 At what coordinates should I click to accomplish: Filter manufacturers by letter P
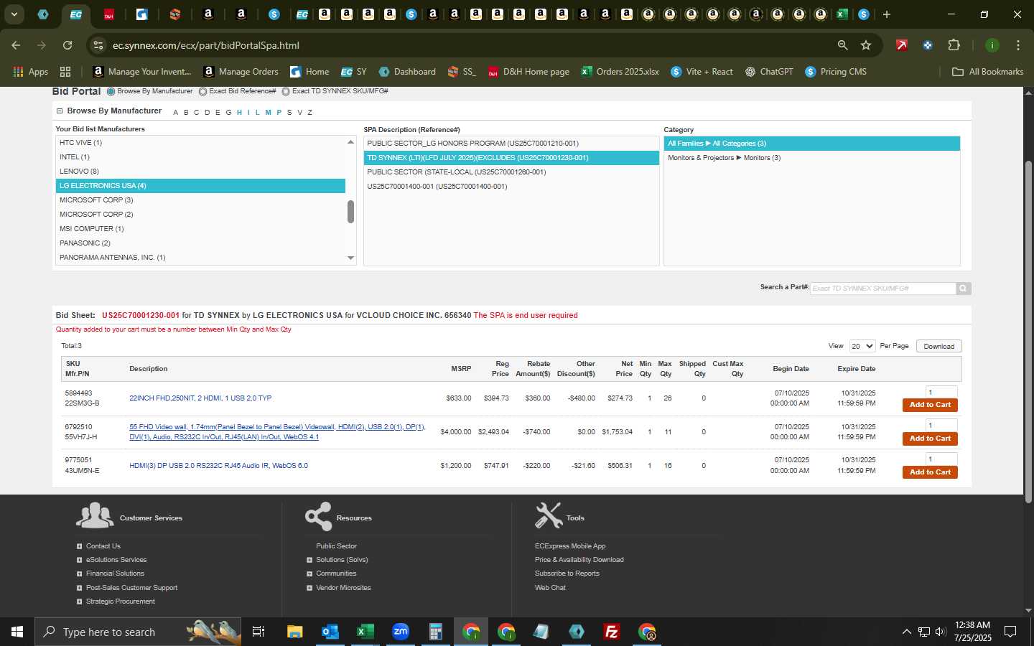(279, 113)
